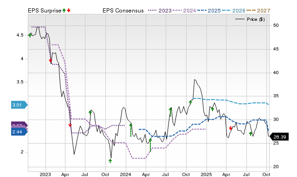Image resolution: width=297 pixels, height=177 pixels.
Task: Click the EPS Surprise heading text
Action: tap(45, 11)
